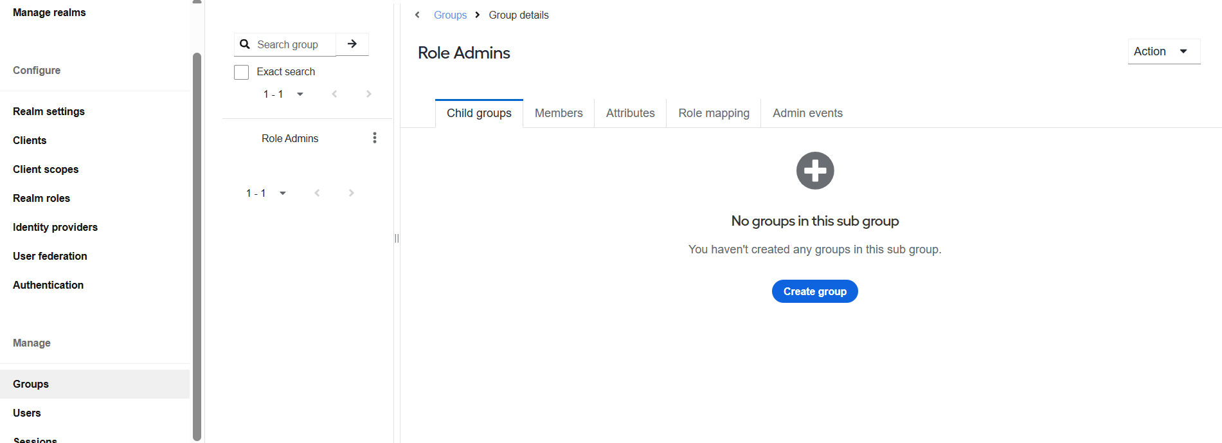Image resolution: width=1222 pixels, height=443 pixels.
Task: Click the search magnifier icon
Action: coord(245,44)
